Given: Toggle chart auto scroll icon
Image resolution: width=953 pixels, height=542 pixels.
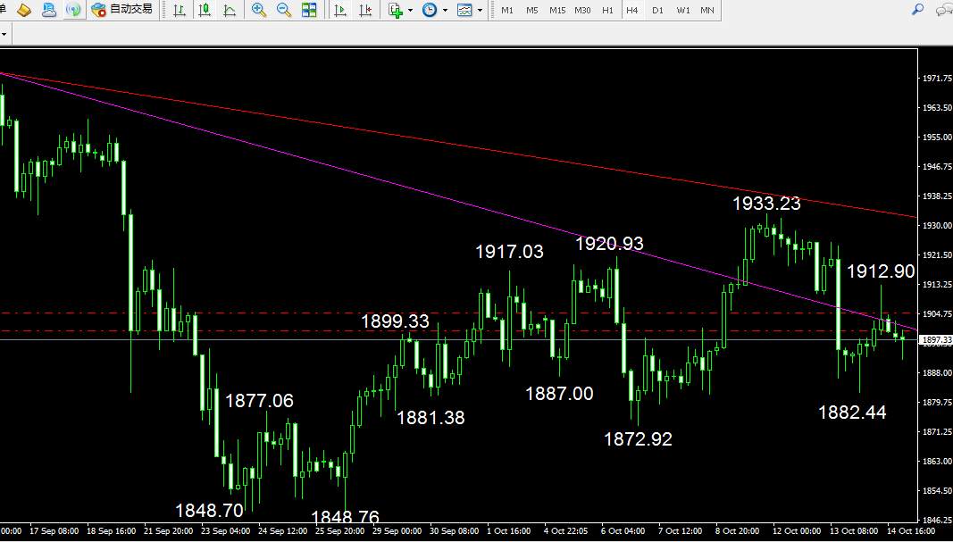Looking at the screenshot, I should pyautogui.click(x=340, y=10).
